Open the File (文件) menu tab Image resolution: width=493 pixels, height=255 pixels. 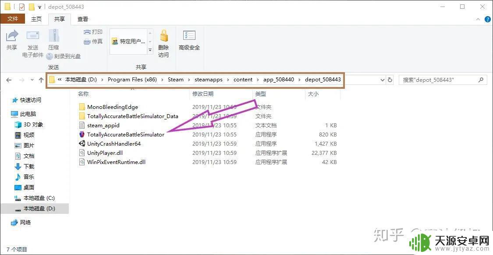click(x=13, y=19)
